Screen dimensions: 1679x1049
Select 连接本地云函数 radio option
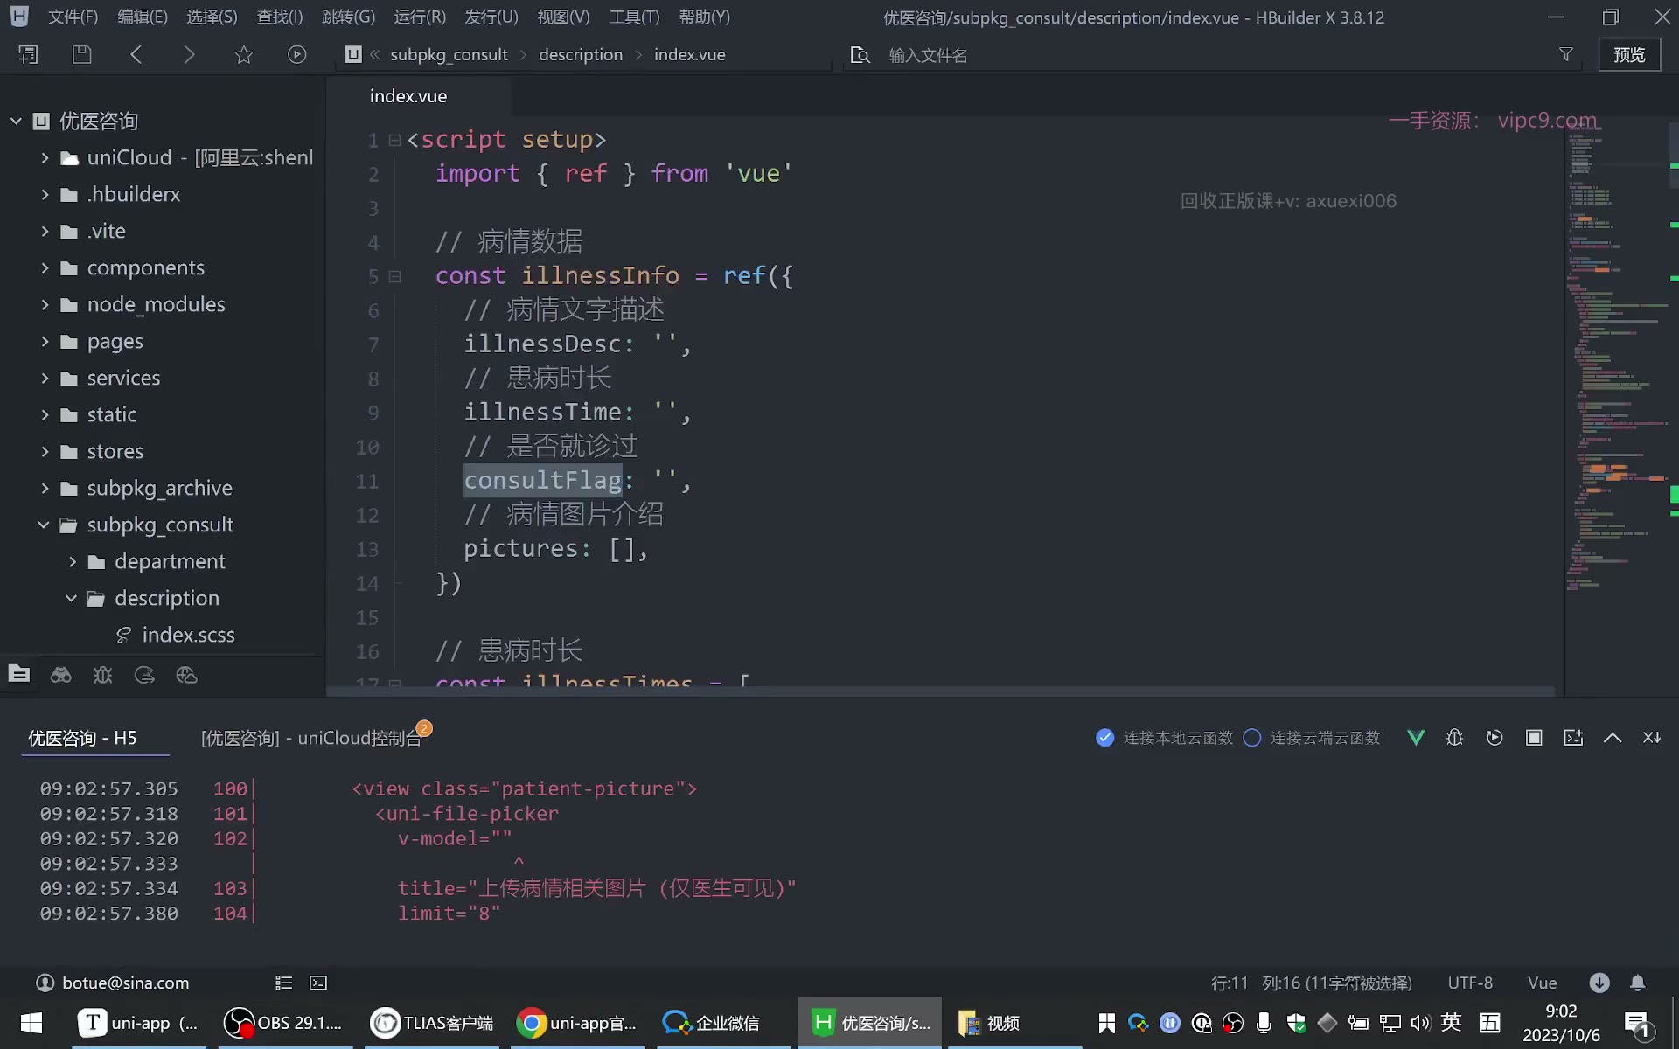1164,738
